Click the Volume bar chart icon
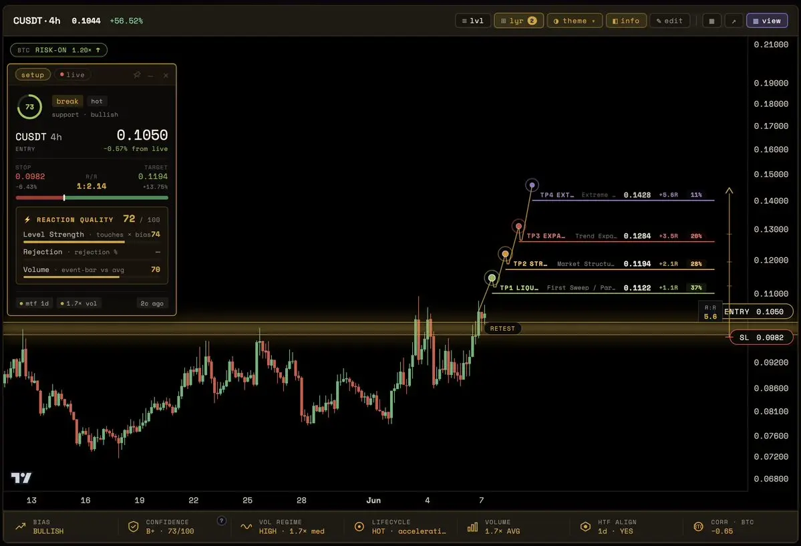The height and width of the screenshot is (546, 801). (x=472, y=527)
